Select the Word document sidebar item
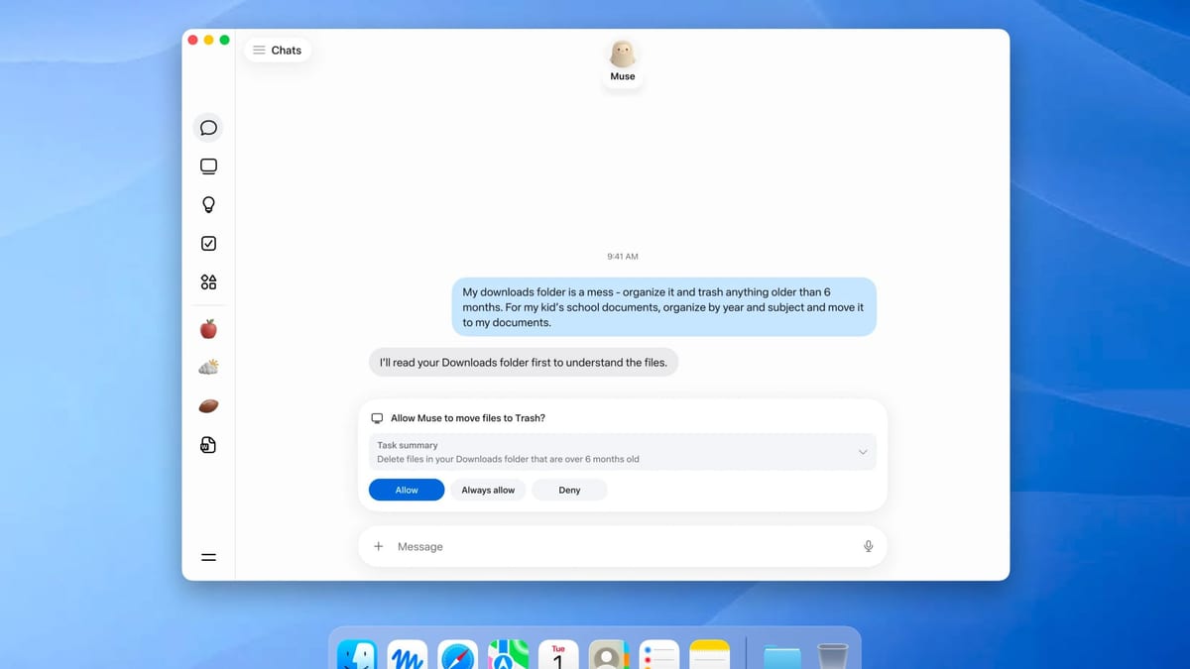The height and width of the screenshot is (669, 1190). [x=208, y=445]
